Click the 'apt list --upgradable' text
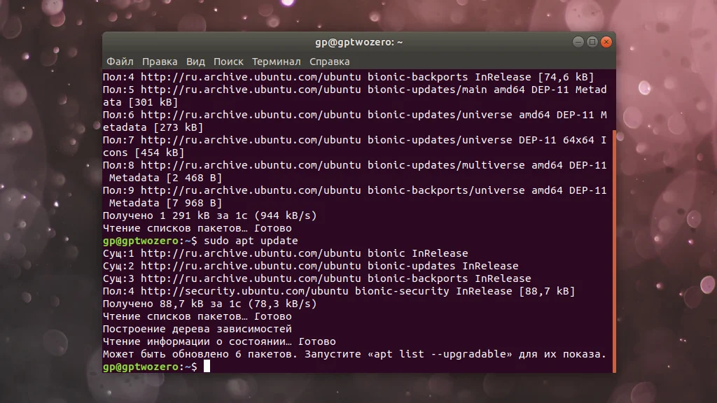717x403 pixels. pyautogui.click(x=440, y=354)
